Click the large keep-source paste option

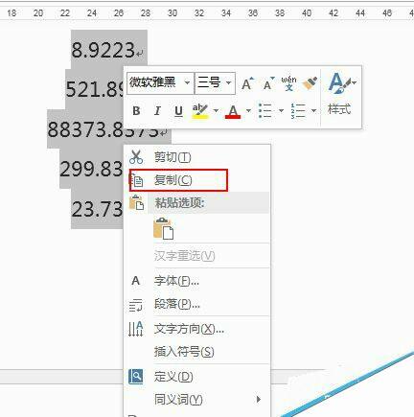[x=164, y=228]
